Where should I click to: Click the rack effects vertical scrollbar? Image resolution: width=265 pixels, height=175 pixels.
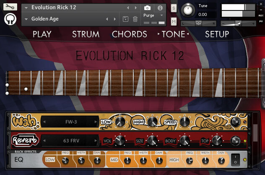pos(255,132)
